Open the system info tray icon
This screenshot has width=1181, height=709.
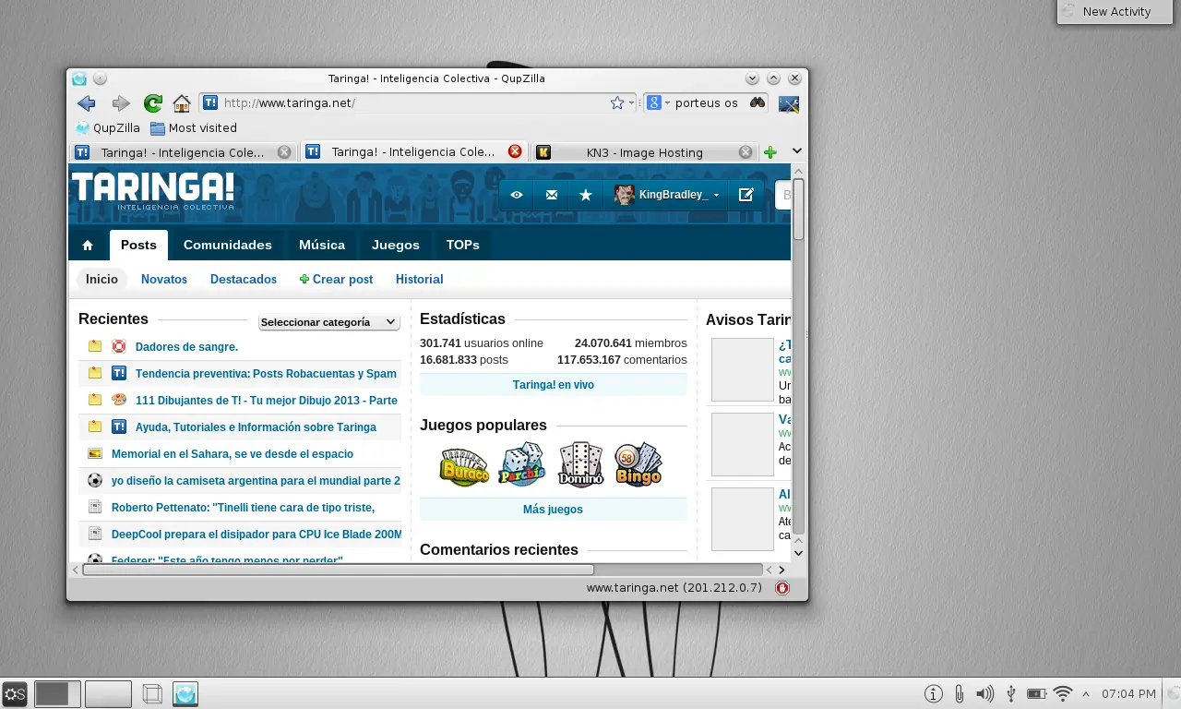pos(934,693)
